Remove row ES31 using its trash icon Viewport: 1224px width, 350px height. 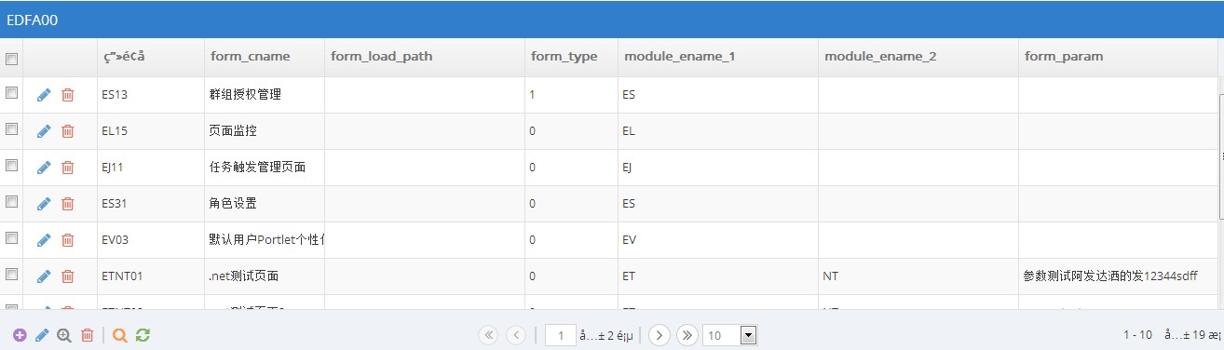(67, 204)
